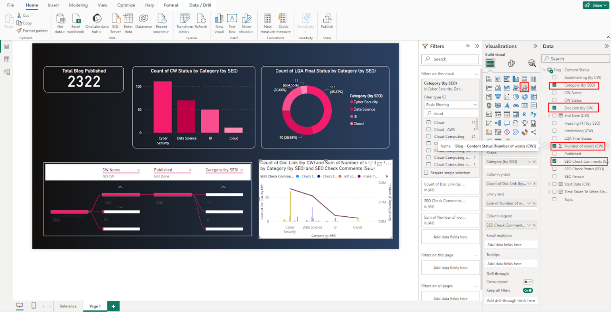Switch to the Format visual paintbrush pane
Viewport: 611px width, 312px height.
pos(512,64)
